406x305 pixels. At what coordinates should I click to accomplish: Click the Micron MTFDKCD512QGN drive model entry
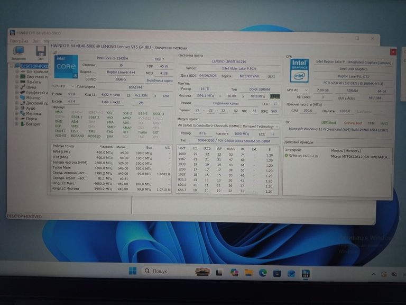click(360, 157)
